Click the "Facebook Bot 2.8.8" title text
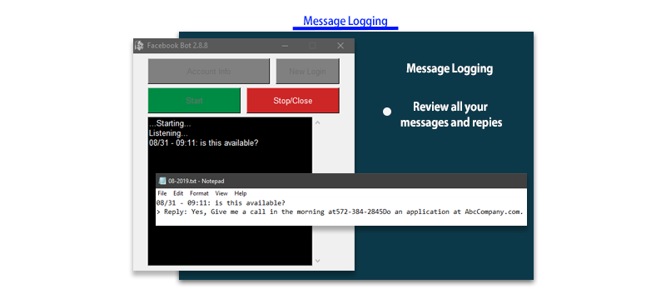 click(x=177, y=46)
